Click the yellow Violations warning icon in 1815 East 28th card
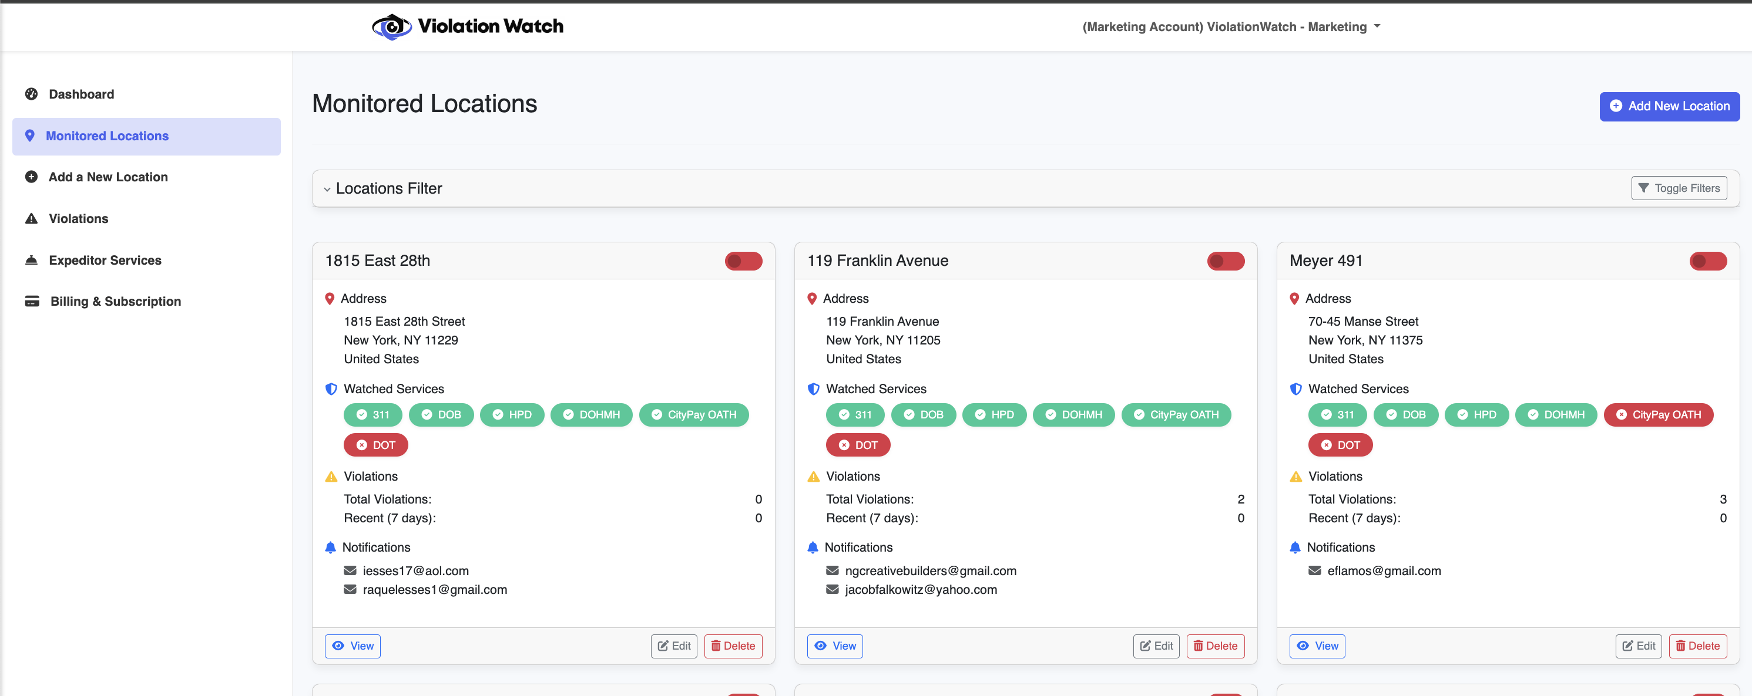 click(331, 476)
